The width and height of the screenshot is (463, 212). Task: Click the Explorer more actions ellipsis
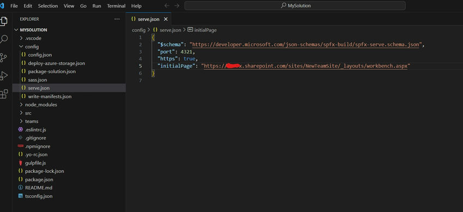pos(117,19)
